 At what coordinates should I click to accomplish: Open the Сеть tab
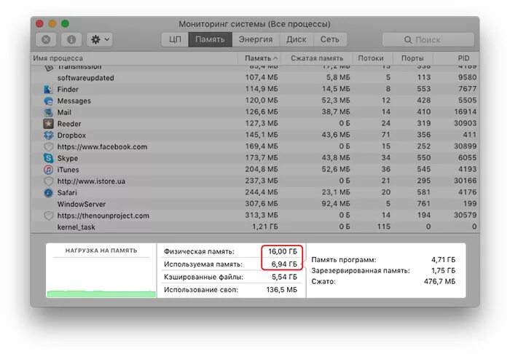330,39
